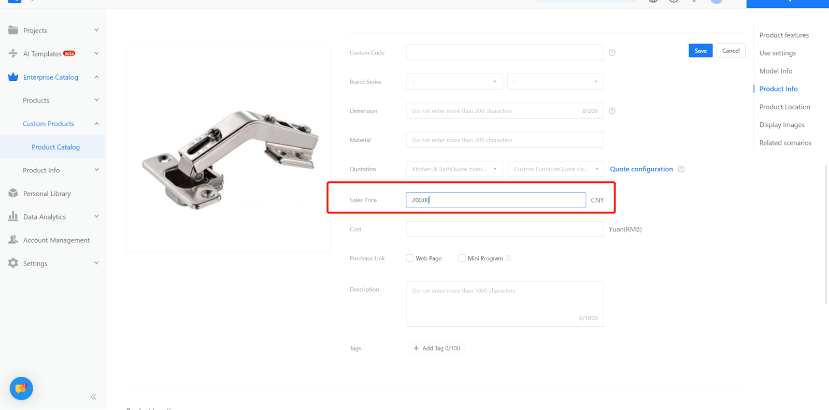
Task: Open the Kitchen & BathQuote quotation dropdown
Action: 454,169
